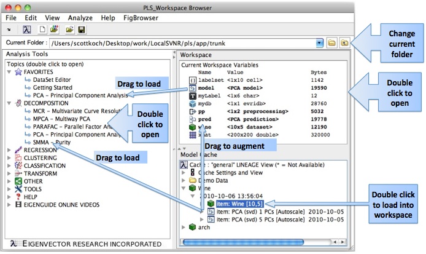Open the Analyze menu
The image size is (426, 254).
(80, 18)
